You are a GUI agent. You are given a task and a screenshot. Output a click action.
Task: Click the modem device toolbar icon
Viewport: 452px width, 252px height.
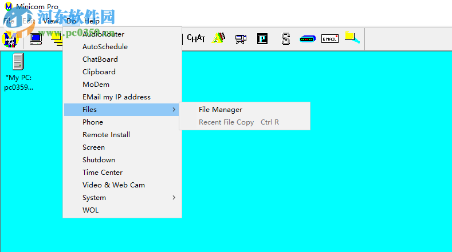pyautogui.click(x=308, y=39)
